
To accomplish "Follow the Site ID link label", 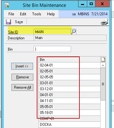I will point(13,32).
